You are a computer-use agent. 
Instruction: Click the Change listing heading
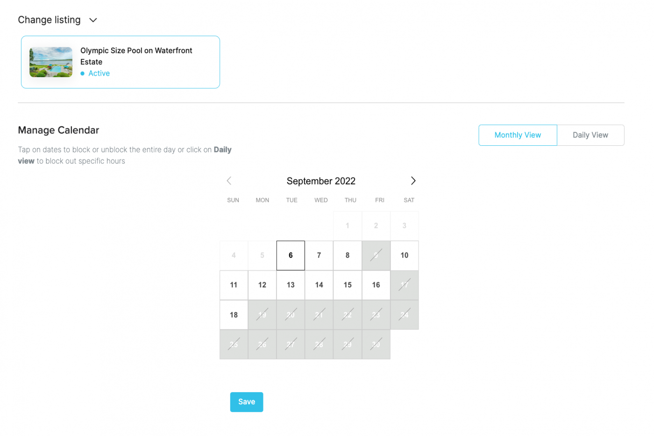50,20
